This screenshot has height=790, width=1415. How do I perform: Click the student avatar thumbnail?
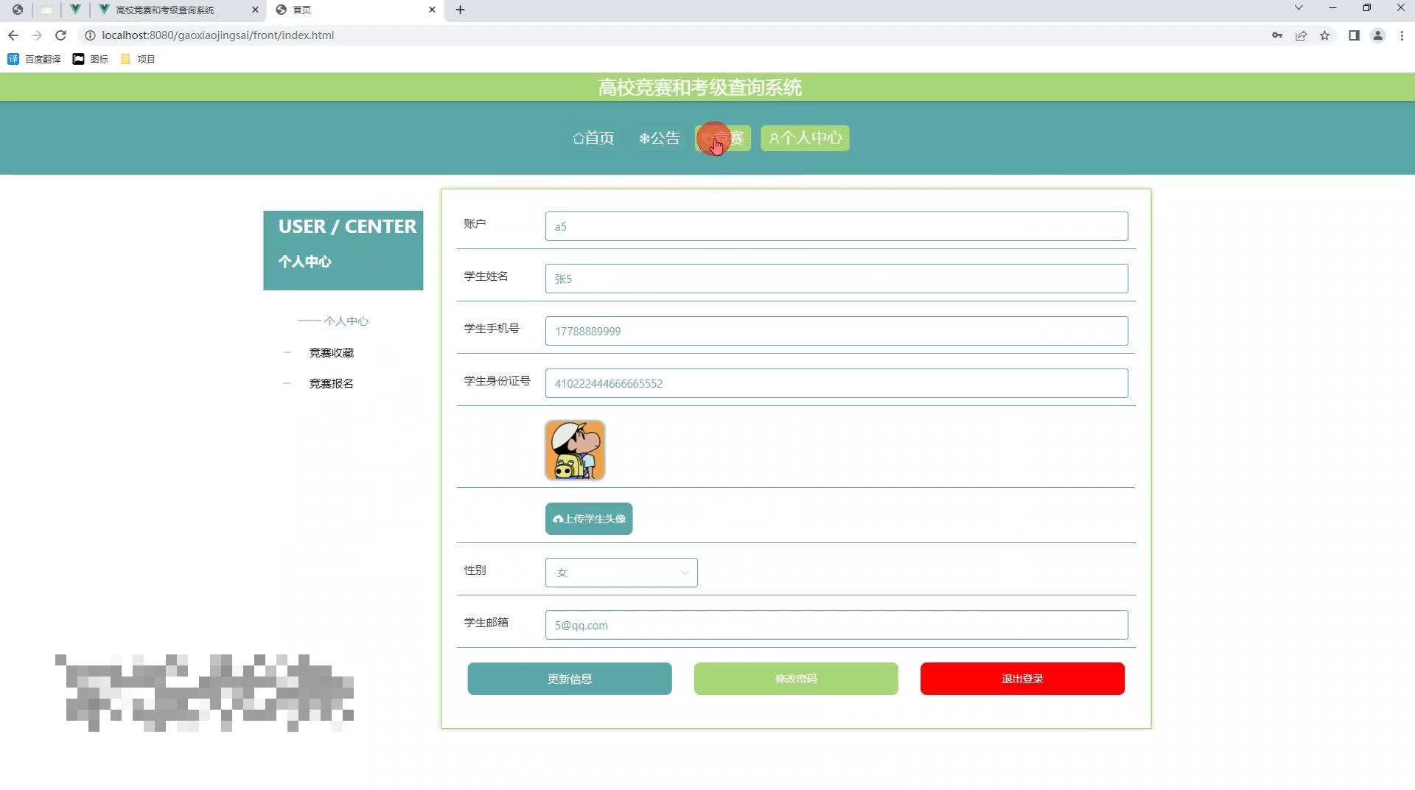575,450
